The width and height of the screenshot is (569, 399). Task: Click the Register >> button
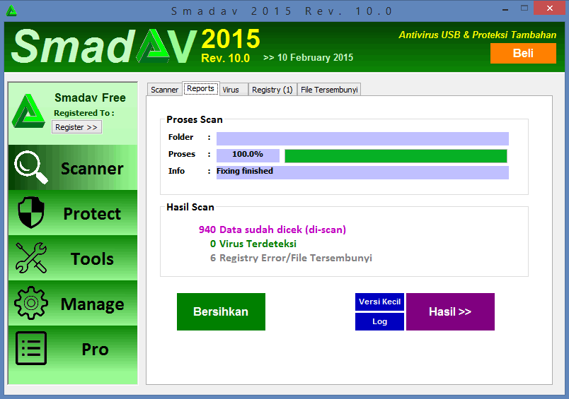(76, 127)
